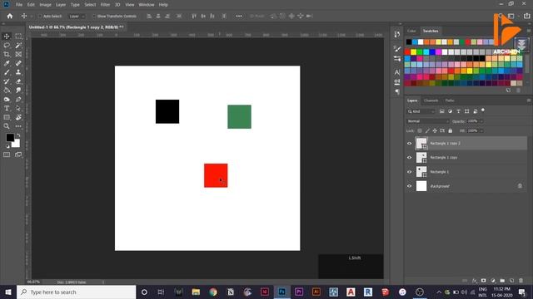
Task: Change the screen mode
Action: click(x=18, y=154)
